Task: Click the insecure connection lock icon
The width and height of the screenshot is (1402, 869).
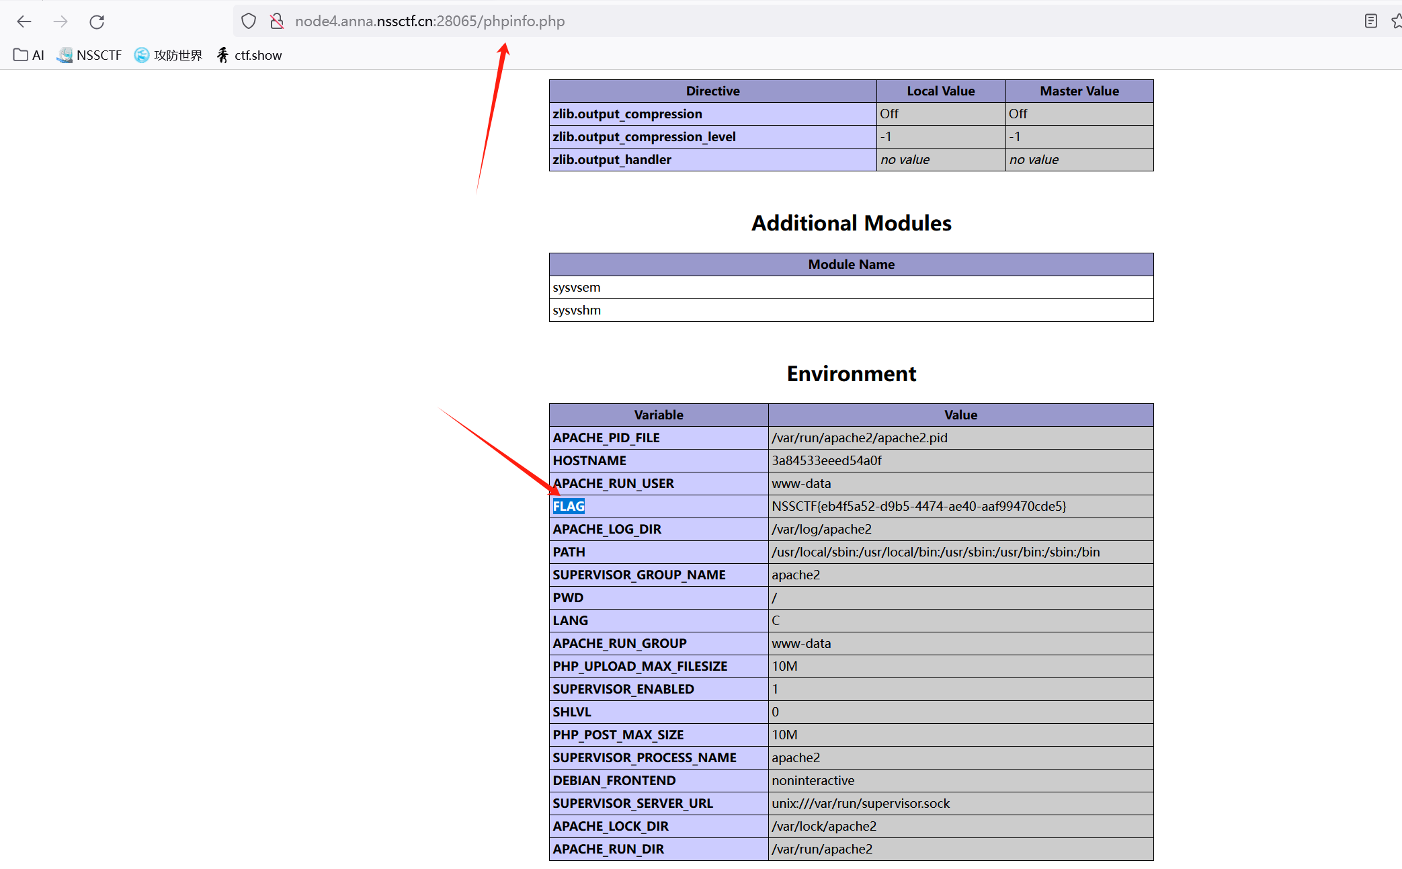Action: click(x=276, y=22)
